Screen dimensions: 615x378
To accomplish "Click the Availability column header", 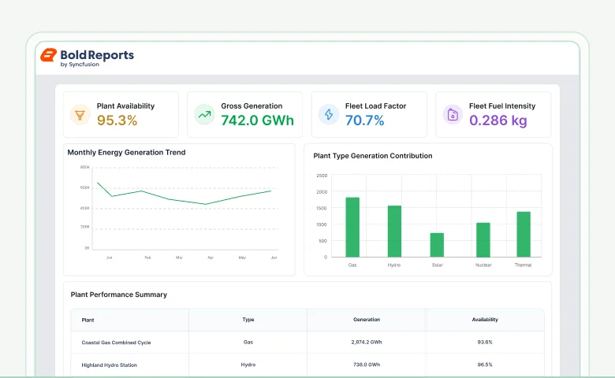I will point(485,320).
